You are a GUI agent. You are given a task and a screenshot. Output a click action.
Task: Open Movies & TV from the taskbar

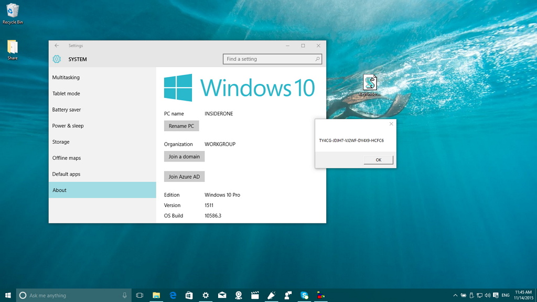pyautogui.click(x=255, y=295)
